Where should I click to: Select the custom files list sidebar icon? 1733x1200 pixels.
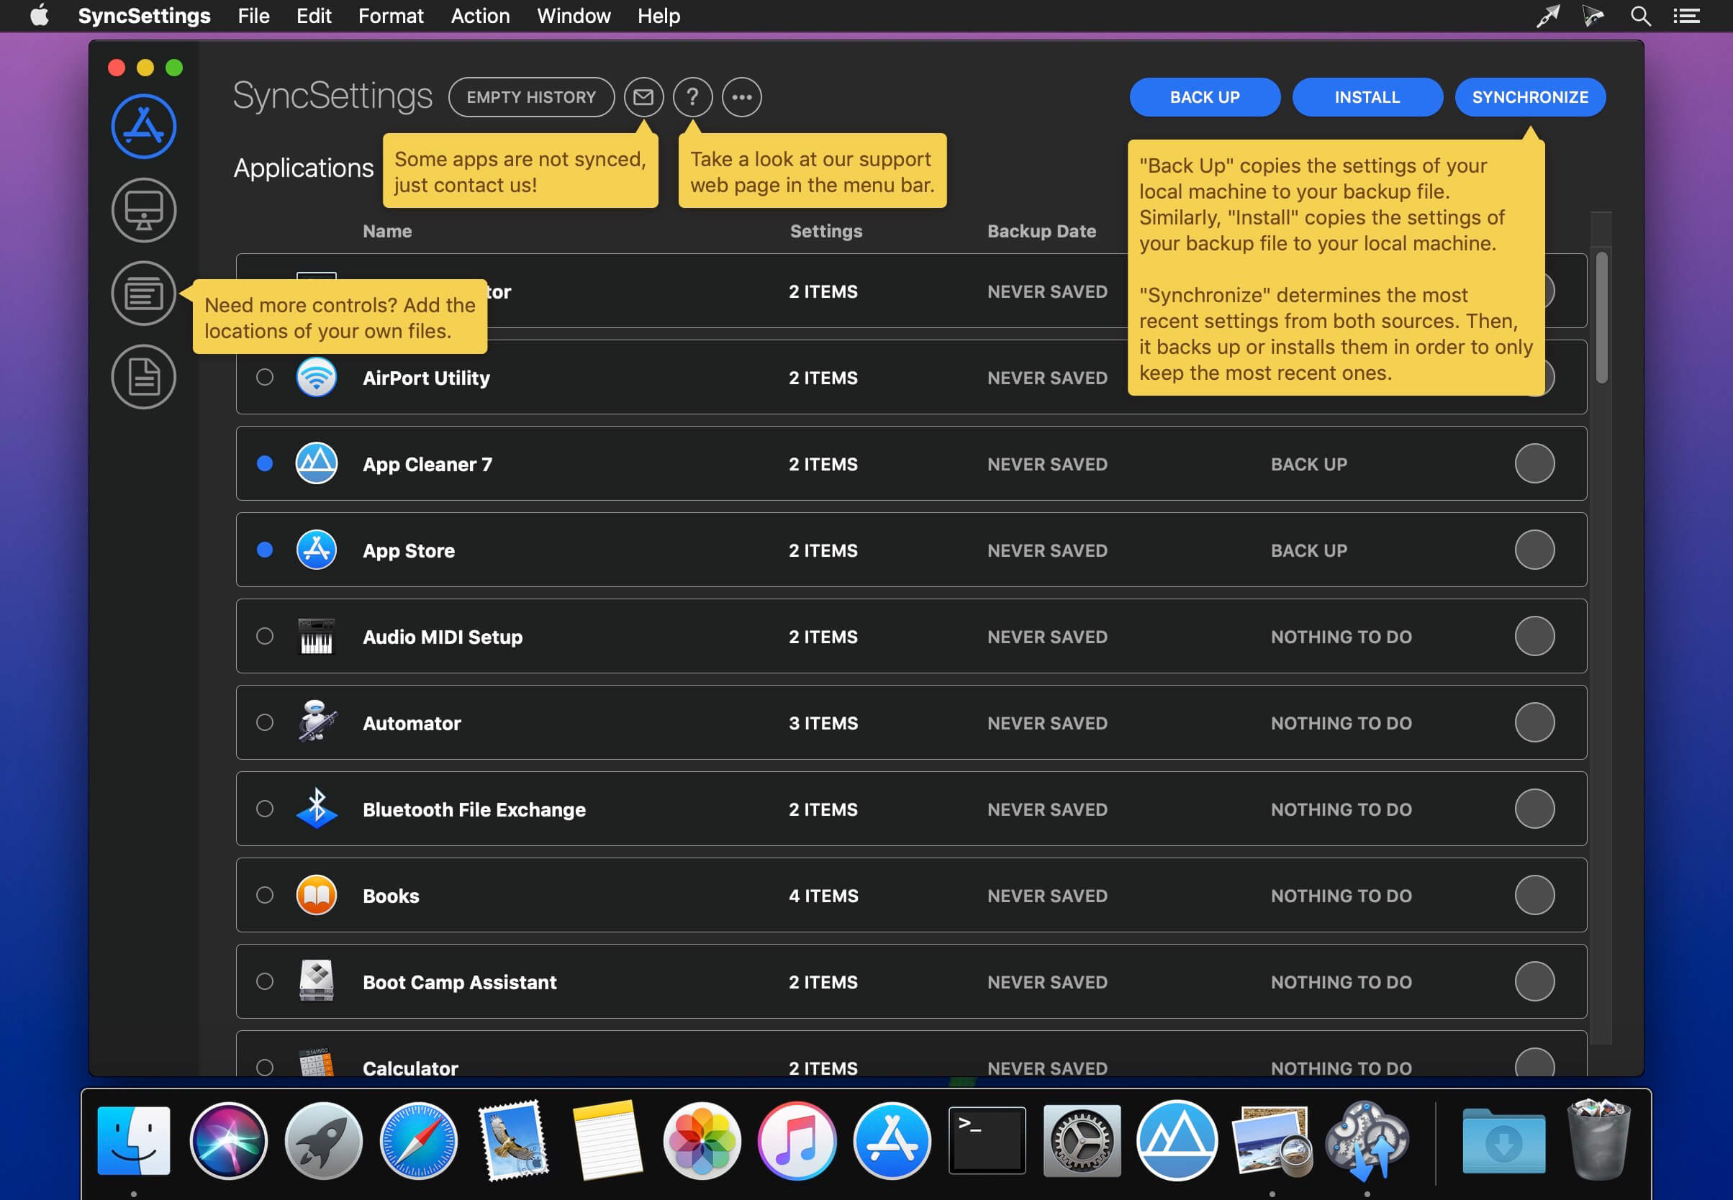(x=144, y=294)
